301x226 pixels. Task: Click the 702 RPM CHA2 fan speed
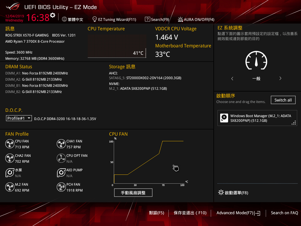[x=22, y=162]
